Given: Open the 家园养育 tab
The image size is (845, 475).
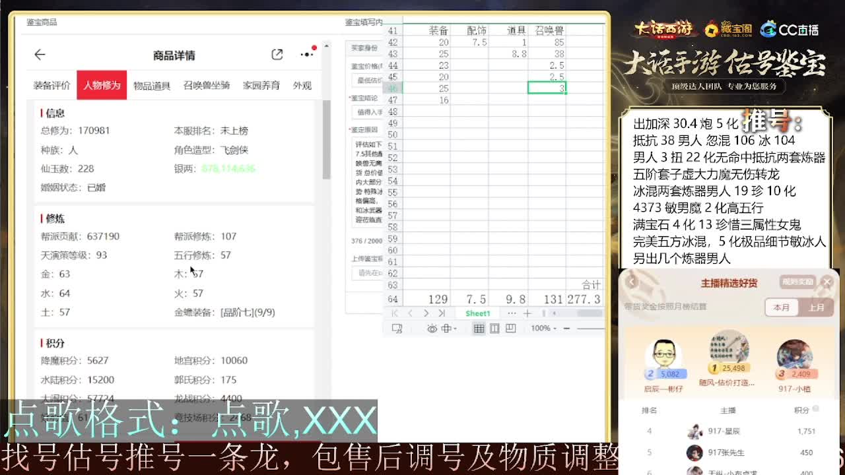Looking at the screenshot, I should [261, 85].
